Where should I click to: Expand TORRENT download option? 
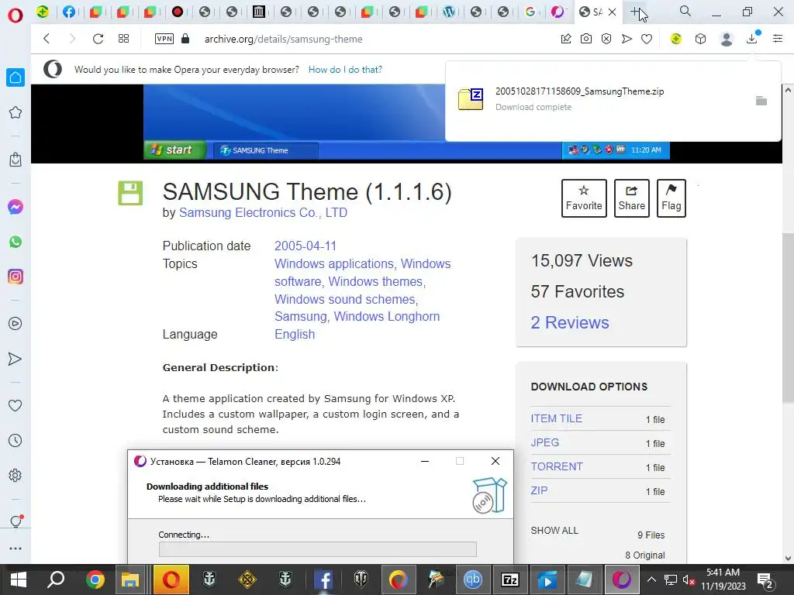click(557, 466)
